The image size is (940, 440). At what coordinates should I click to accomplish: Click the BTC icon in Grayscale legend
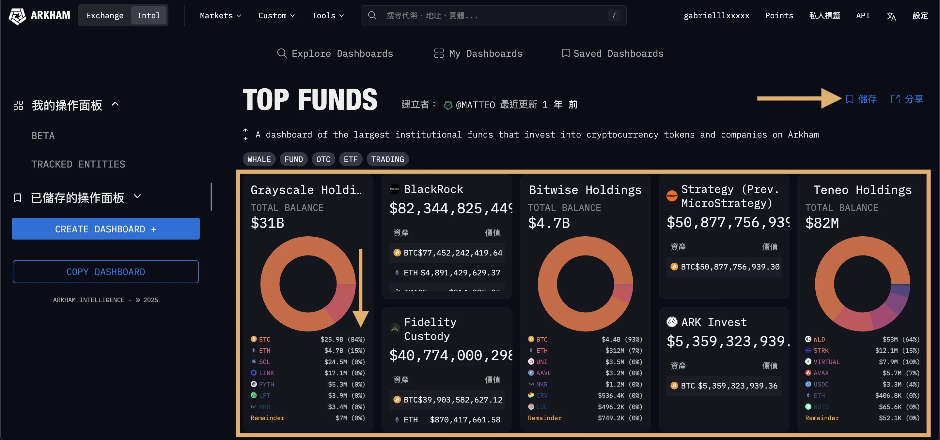(x=254, y=339)
